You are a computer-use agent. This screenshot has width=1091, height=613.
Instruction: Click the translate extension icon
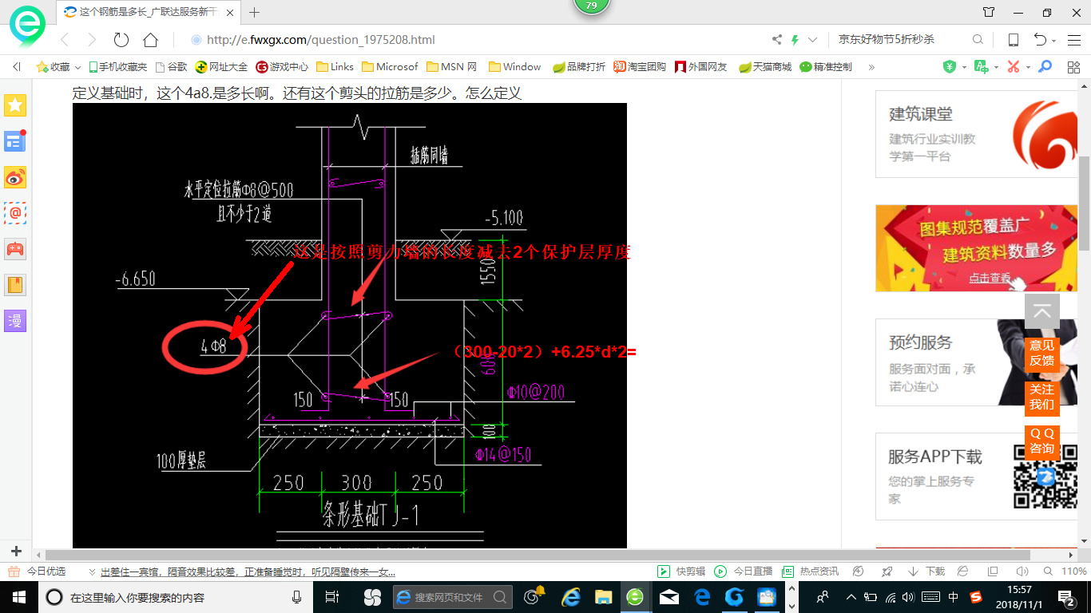982,67
